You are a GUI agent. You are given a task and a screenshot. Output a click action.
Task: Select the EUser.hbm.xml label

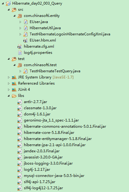click(x=43, y=40)
